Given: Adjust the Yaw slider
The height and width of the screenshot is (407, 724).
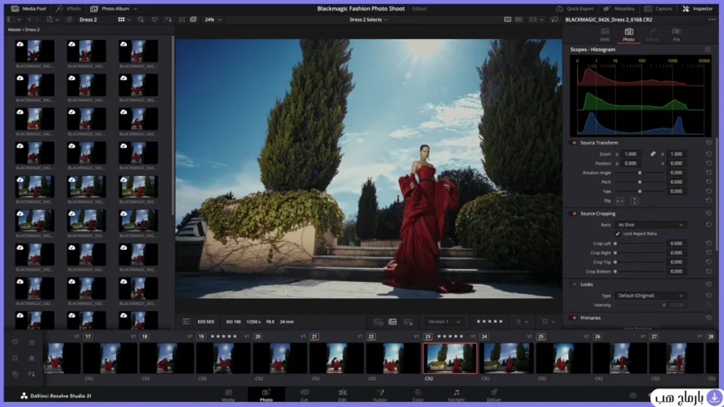Looking at the screenshot, I should [x=639, y=191].
